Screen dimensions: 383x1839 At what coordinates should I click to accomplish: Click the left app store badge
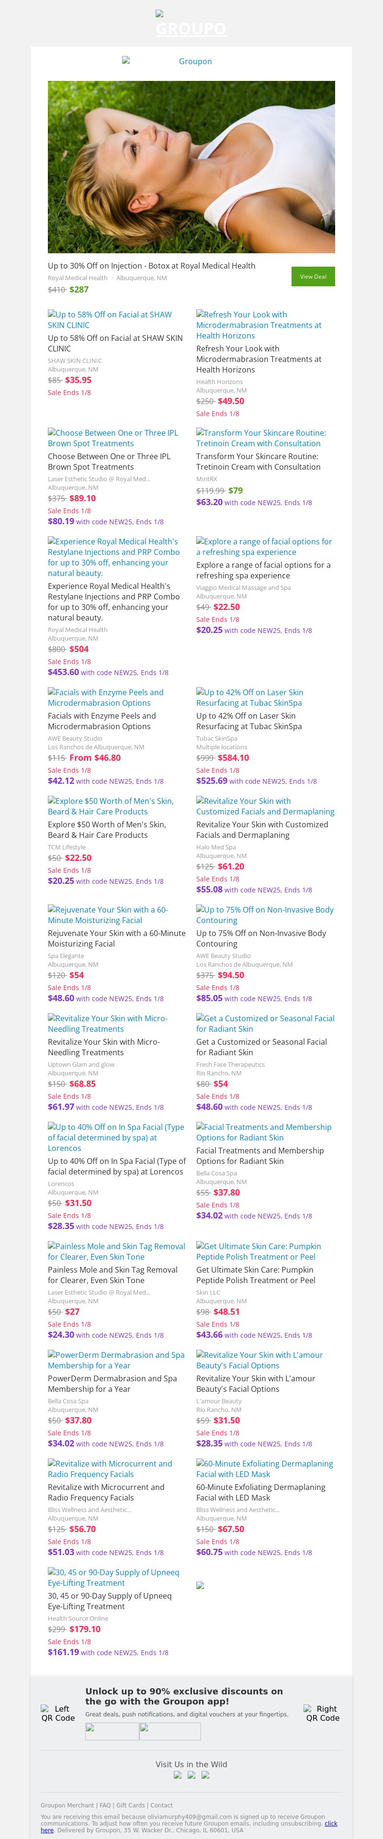[112, 1730]
